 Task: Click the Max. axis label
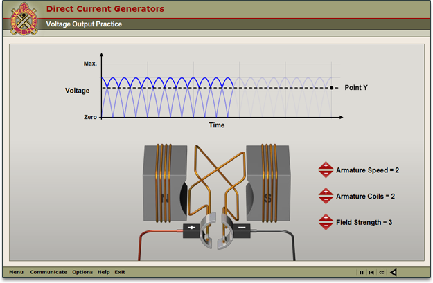(x=90, y=64)
